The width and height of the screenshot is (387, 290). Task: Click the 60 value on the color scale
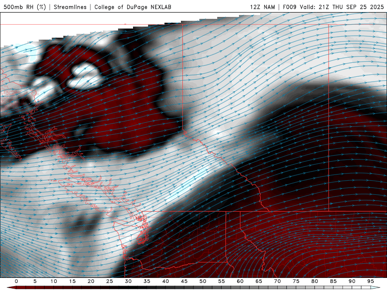click(240, 281)
